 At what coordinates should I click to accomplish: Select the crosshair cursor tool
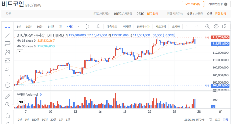(8, 27)
